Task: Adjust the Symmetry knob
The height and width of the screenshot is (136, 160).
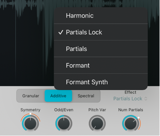Action: (30, 123)
